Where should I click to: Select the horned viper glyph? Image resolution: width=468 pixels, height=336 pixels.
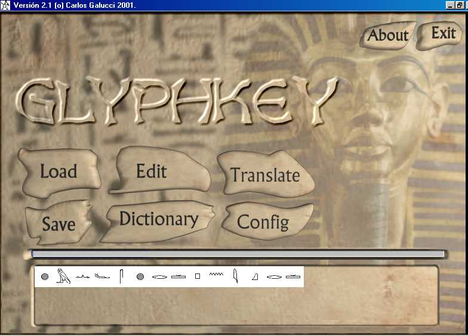(x=102, y=276)
